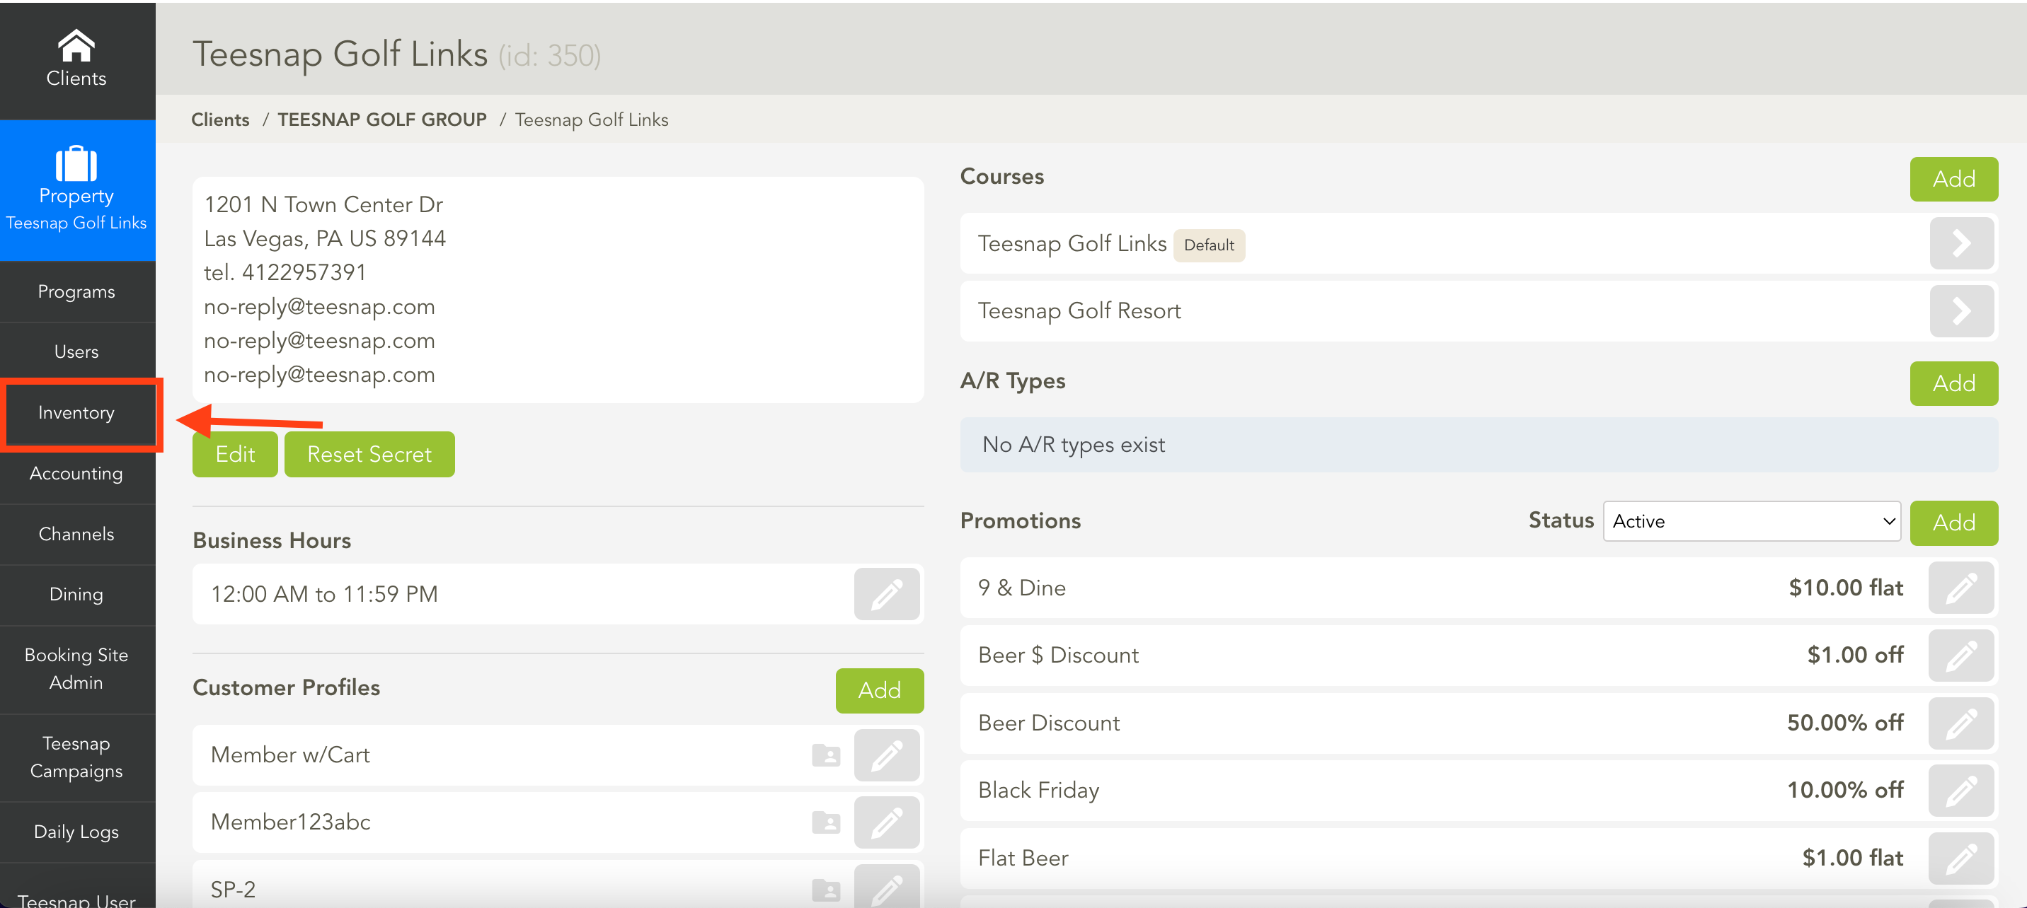The height and width of the screenshot is (908, 2027).
Task: Click the Member w/Cart profile name
Action: (289, 755)
